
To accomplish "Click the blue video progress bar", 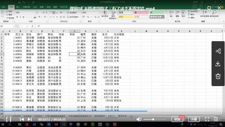I will 73,111.
